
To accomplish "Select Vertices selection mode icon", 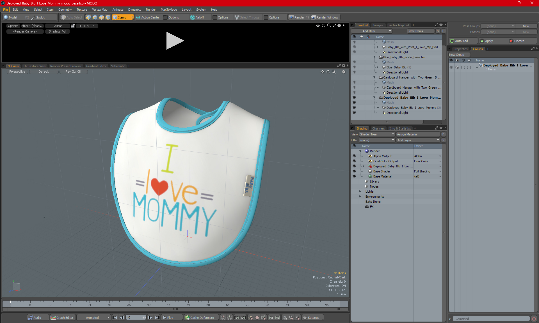I will tap(88, 17).
